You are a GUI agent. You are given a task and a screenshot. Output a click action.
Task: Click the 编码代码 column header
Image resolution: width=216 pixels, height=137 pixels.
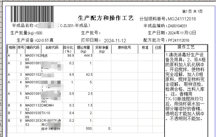tap(33, 47)
